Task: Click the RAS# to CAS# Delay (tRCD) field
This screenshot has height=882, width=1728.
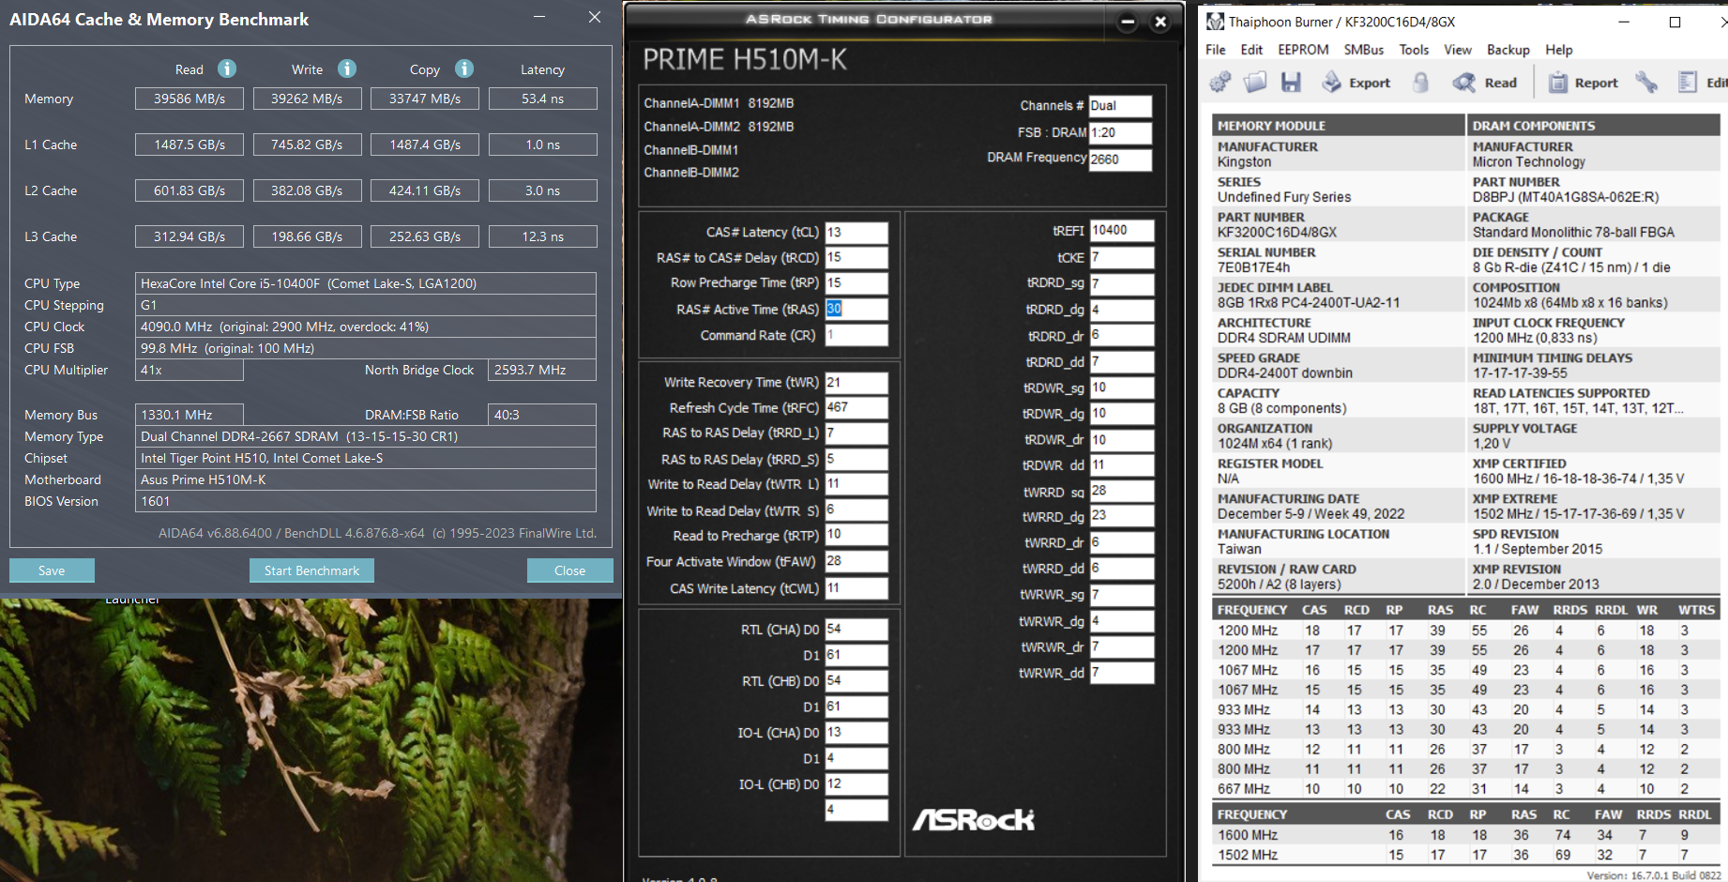Action: tap(856, 257)
